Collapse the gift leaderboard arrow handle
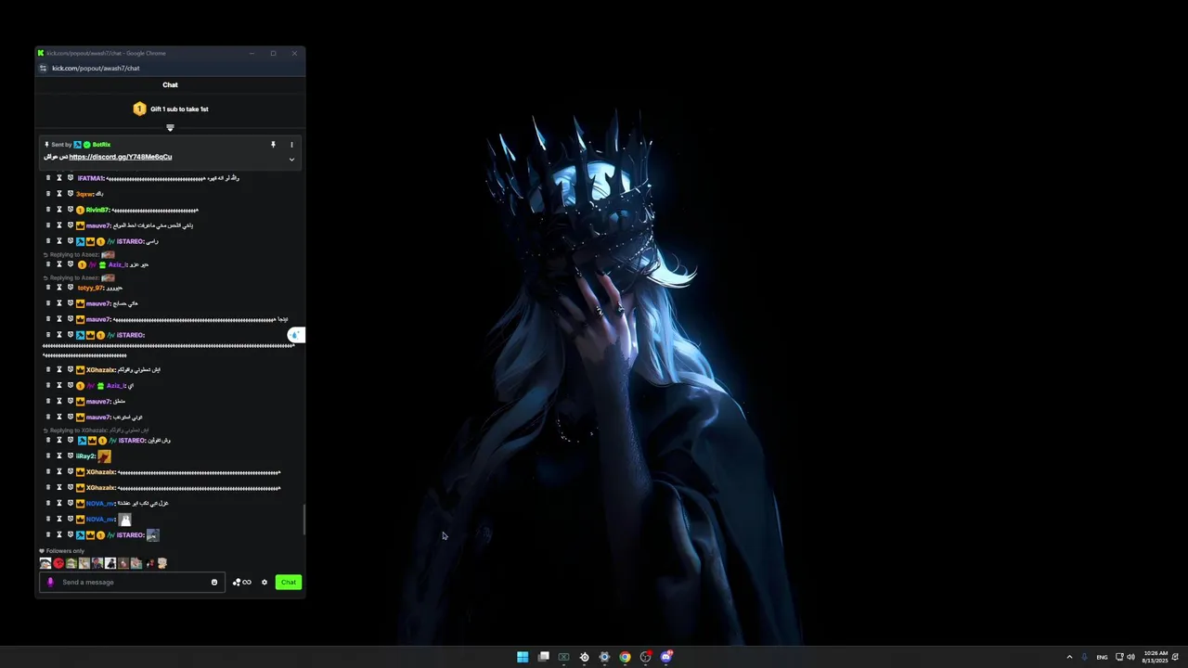The height and width of the screenshot is (668, 1188). tap(170, 128)
